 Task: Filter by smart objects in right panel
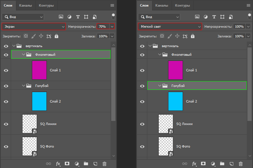tap(231, 17)
